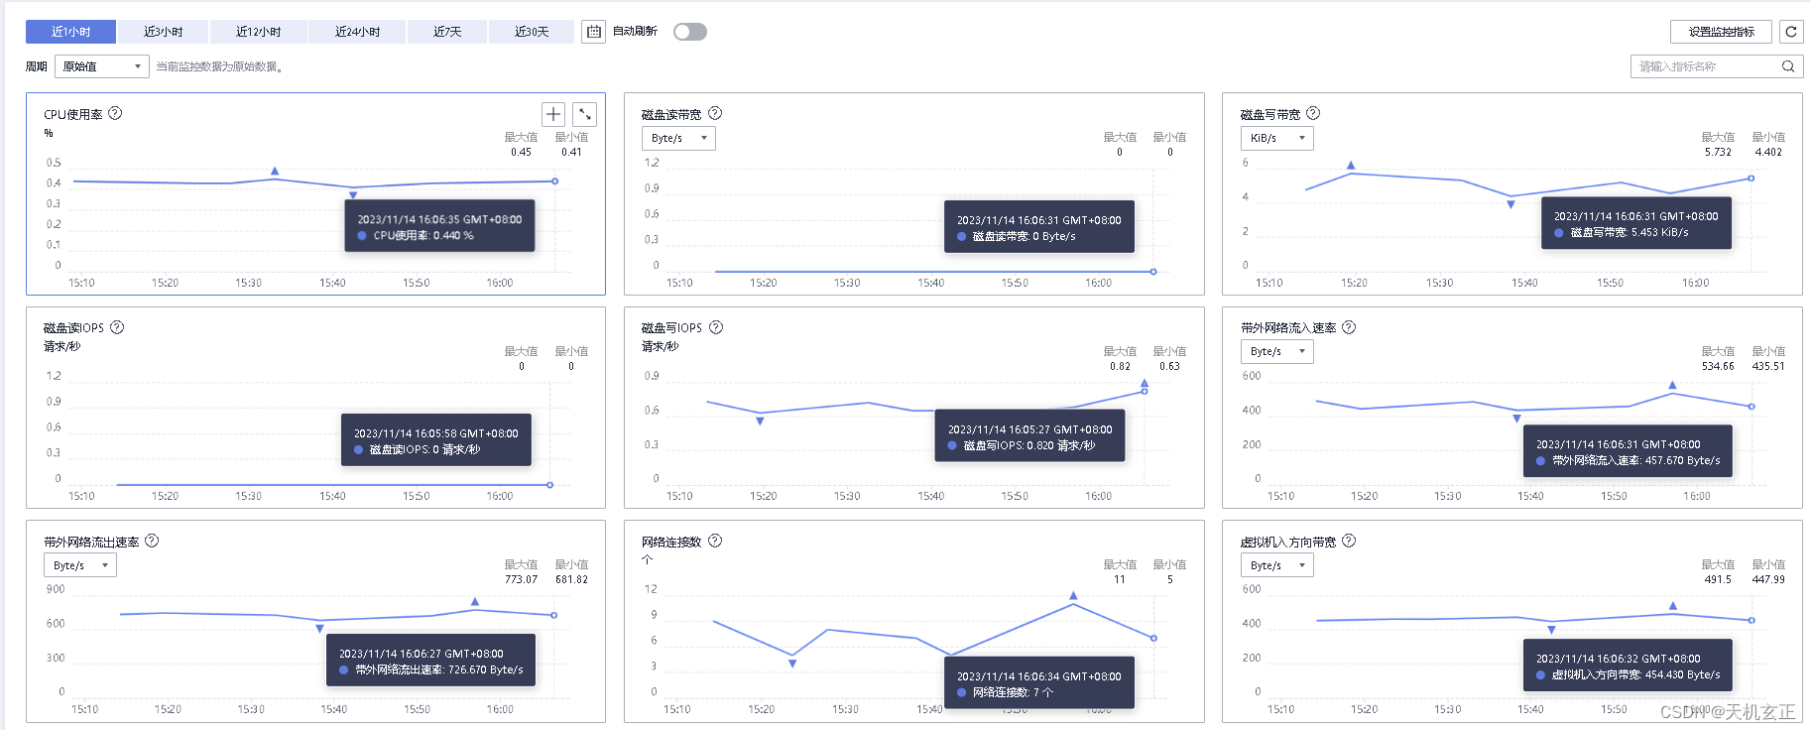Expand the CPU使用率 chart to fullscreen
Screen dimensions: 1811x730
585,114
